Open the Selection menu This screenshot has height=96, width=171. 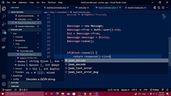click(x=23, y=2)
